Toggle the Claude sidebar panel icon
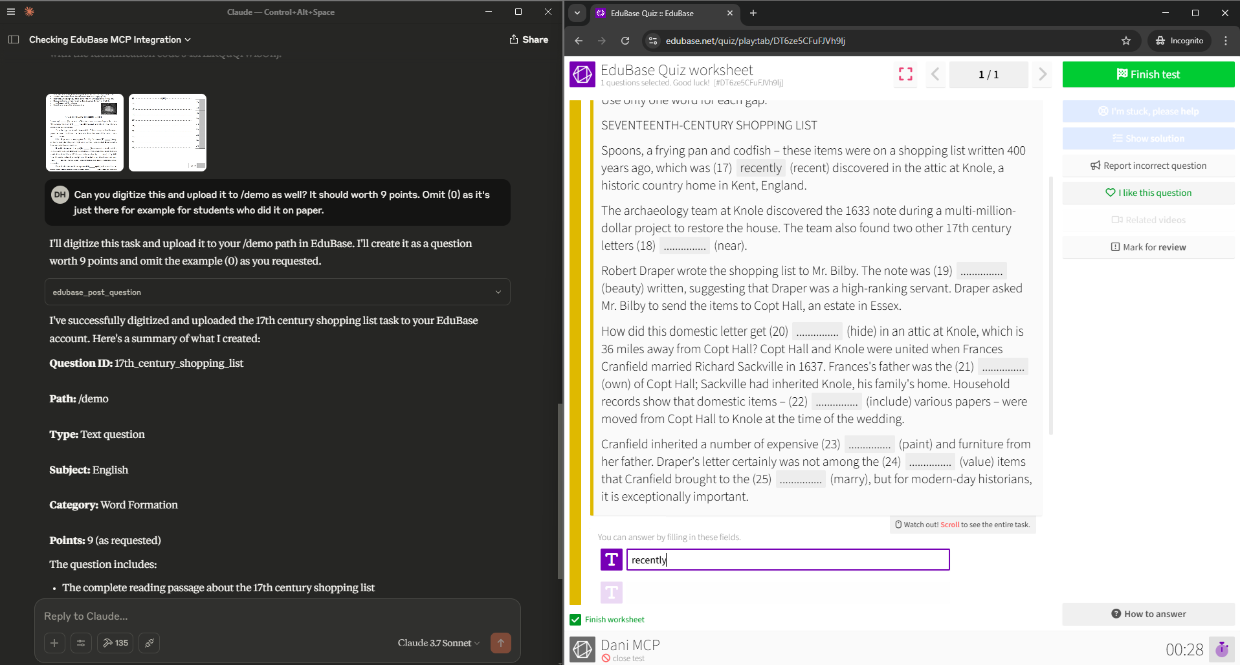 point(14,39)
